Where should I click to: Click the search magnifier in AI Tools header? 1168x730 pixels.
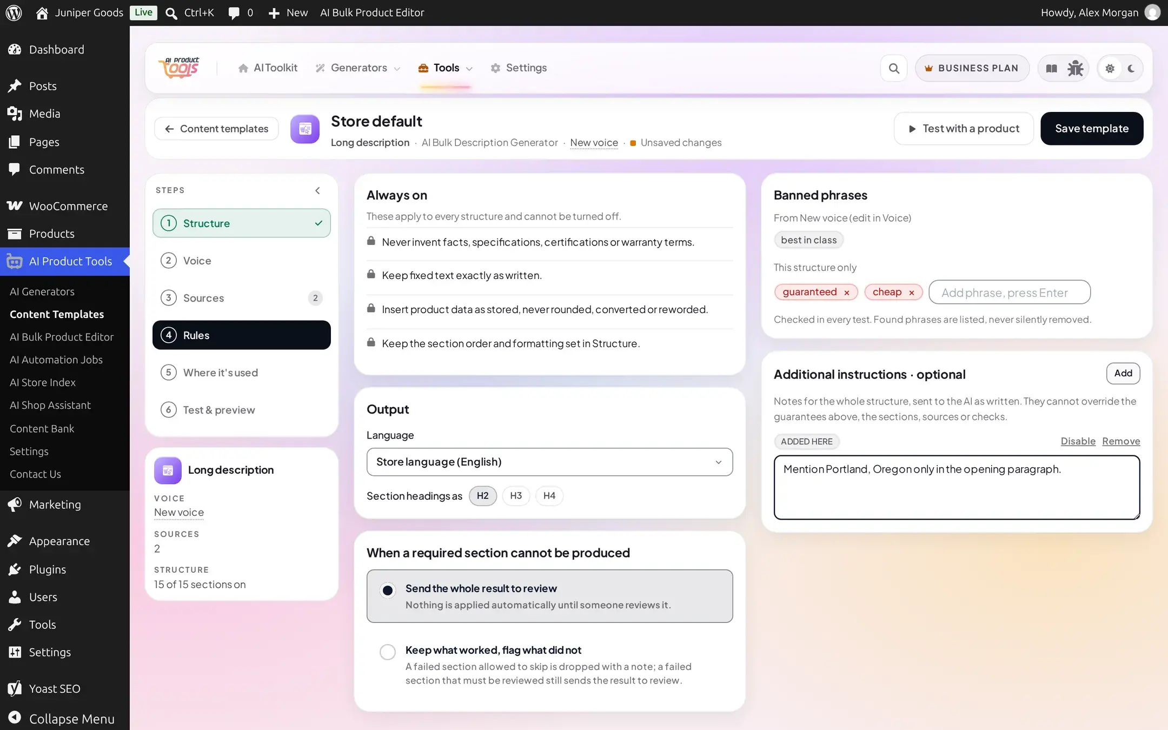(x=894, y=68)
